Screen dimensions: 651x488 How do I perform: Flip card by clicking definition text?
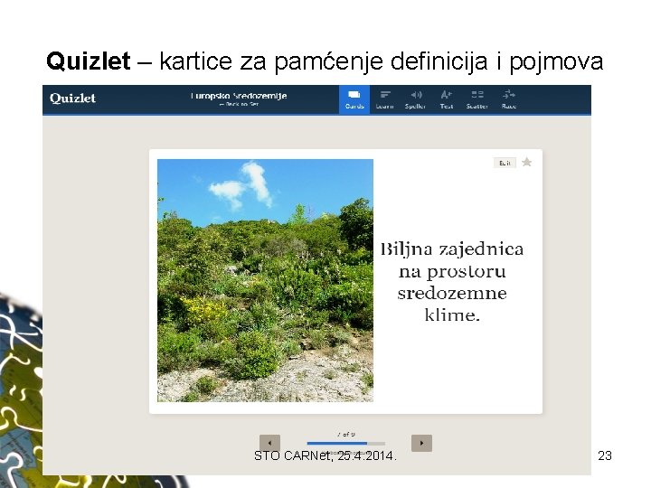(452, 282)
